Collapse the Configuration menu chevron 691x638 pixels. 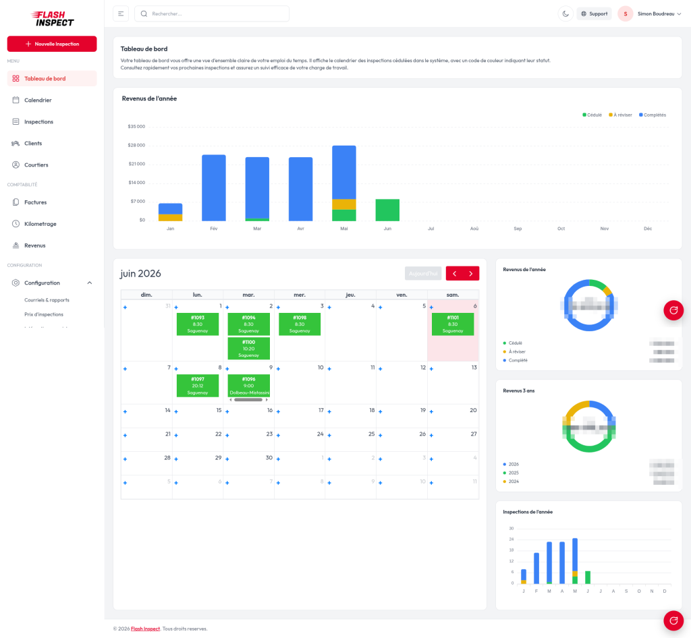90,283
